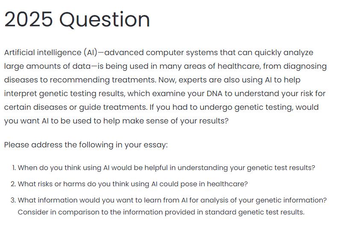Click the word "DNA" in the paragraph
Screen dimensions: 342x226
[x=235, y=93]
